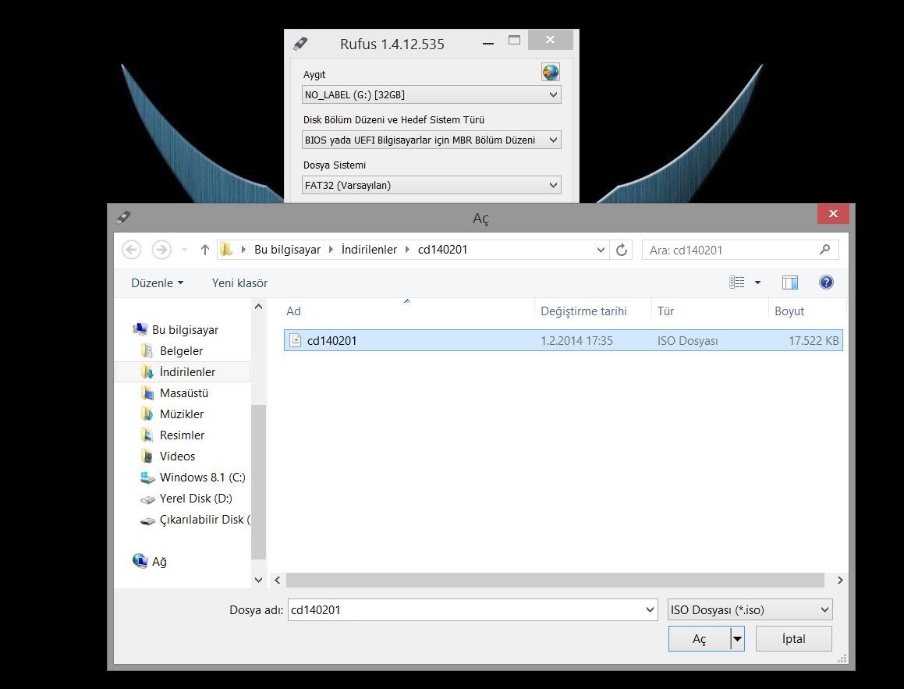This screenshot has width=904, height=689.
Task: Select 'Bu bilgisayar' in the address breadcrumb
Action: coord(287,250)
